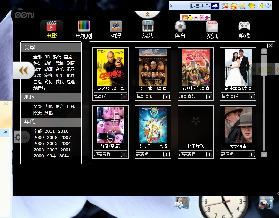Filter type by 武侠
Viewport: 279px width, 218px height.
point(60,82)
